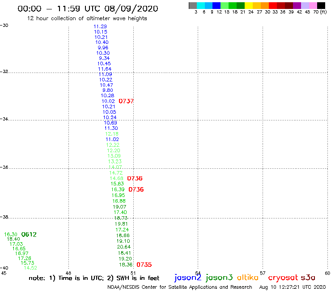
Task: Select the wave height value 15.83
Action: [117, 184]
